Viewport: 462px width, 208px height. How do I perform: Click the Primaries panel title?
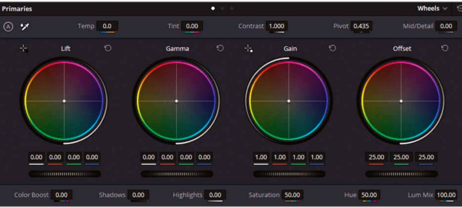17,9
